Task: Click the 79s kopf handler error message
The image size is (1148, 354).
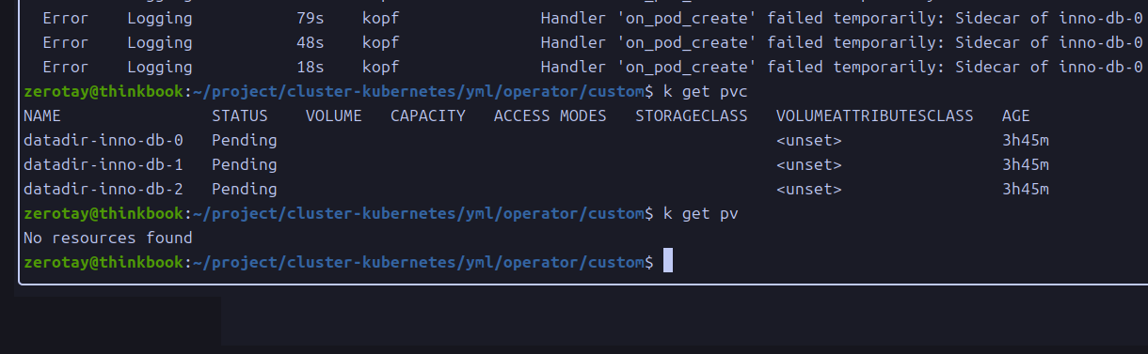Action: [x=842, y=18]
